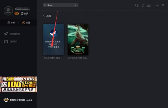Open customer support headset icon
168x108 pixels.
point(137,5)
